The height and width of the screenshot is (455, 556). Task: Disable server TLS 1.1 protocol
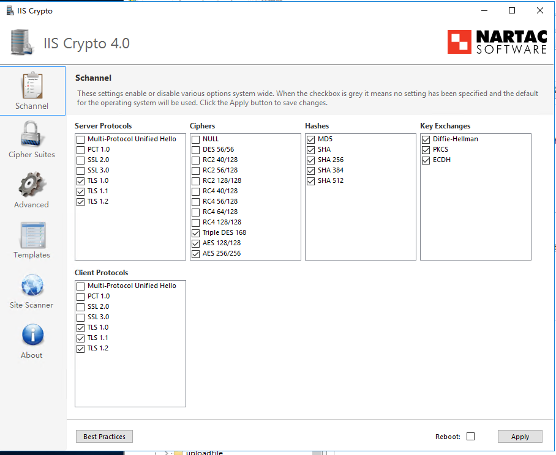[80, 191]
